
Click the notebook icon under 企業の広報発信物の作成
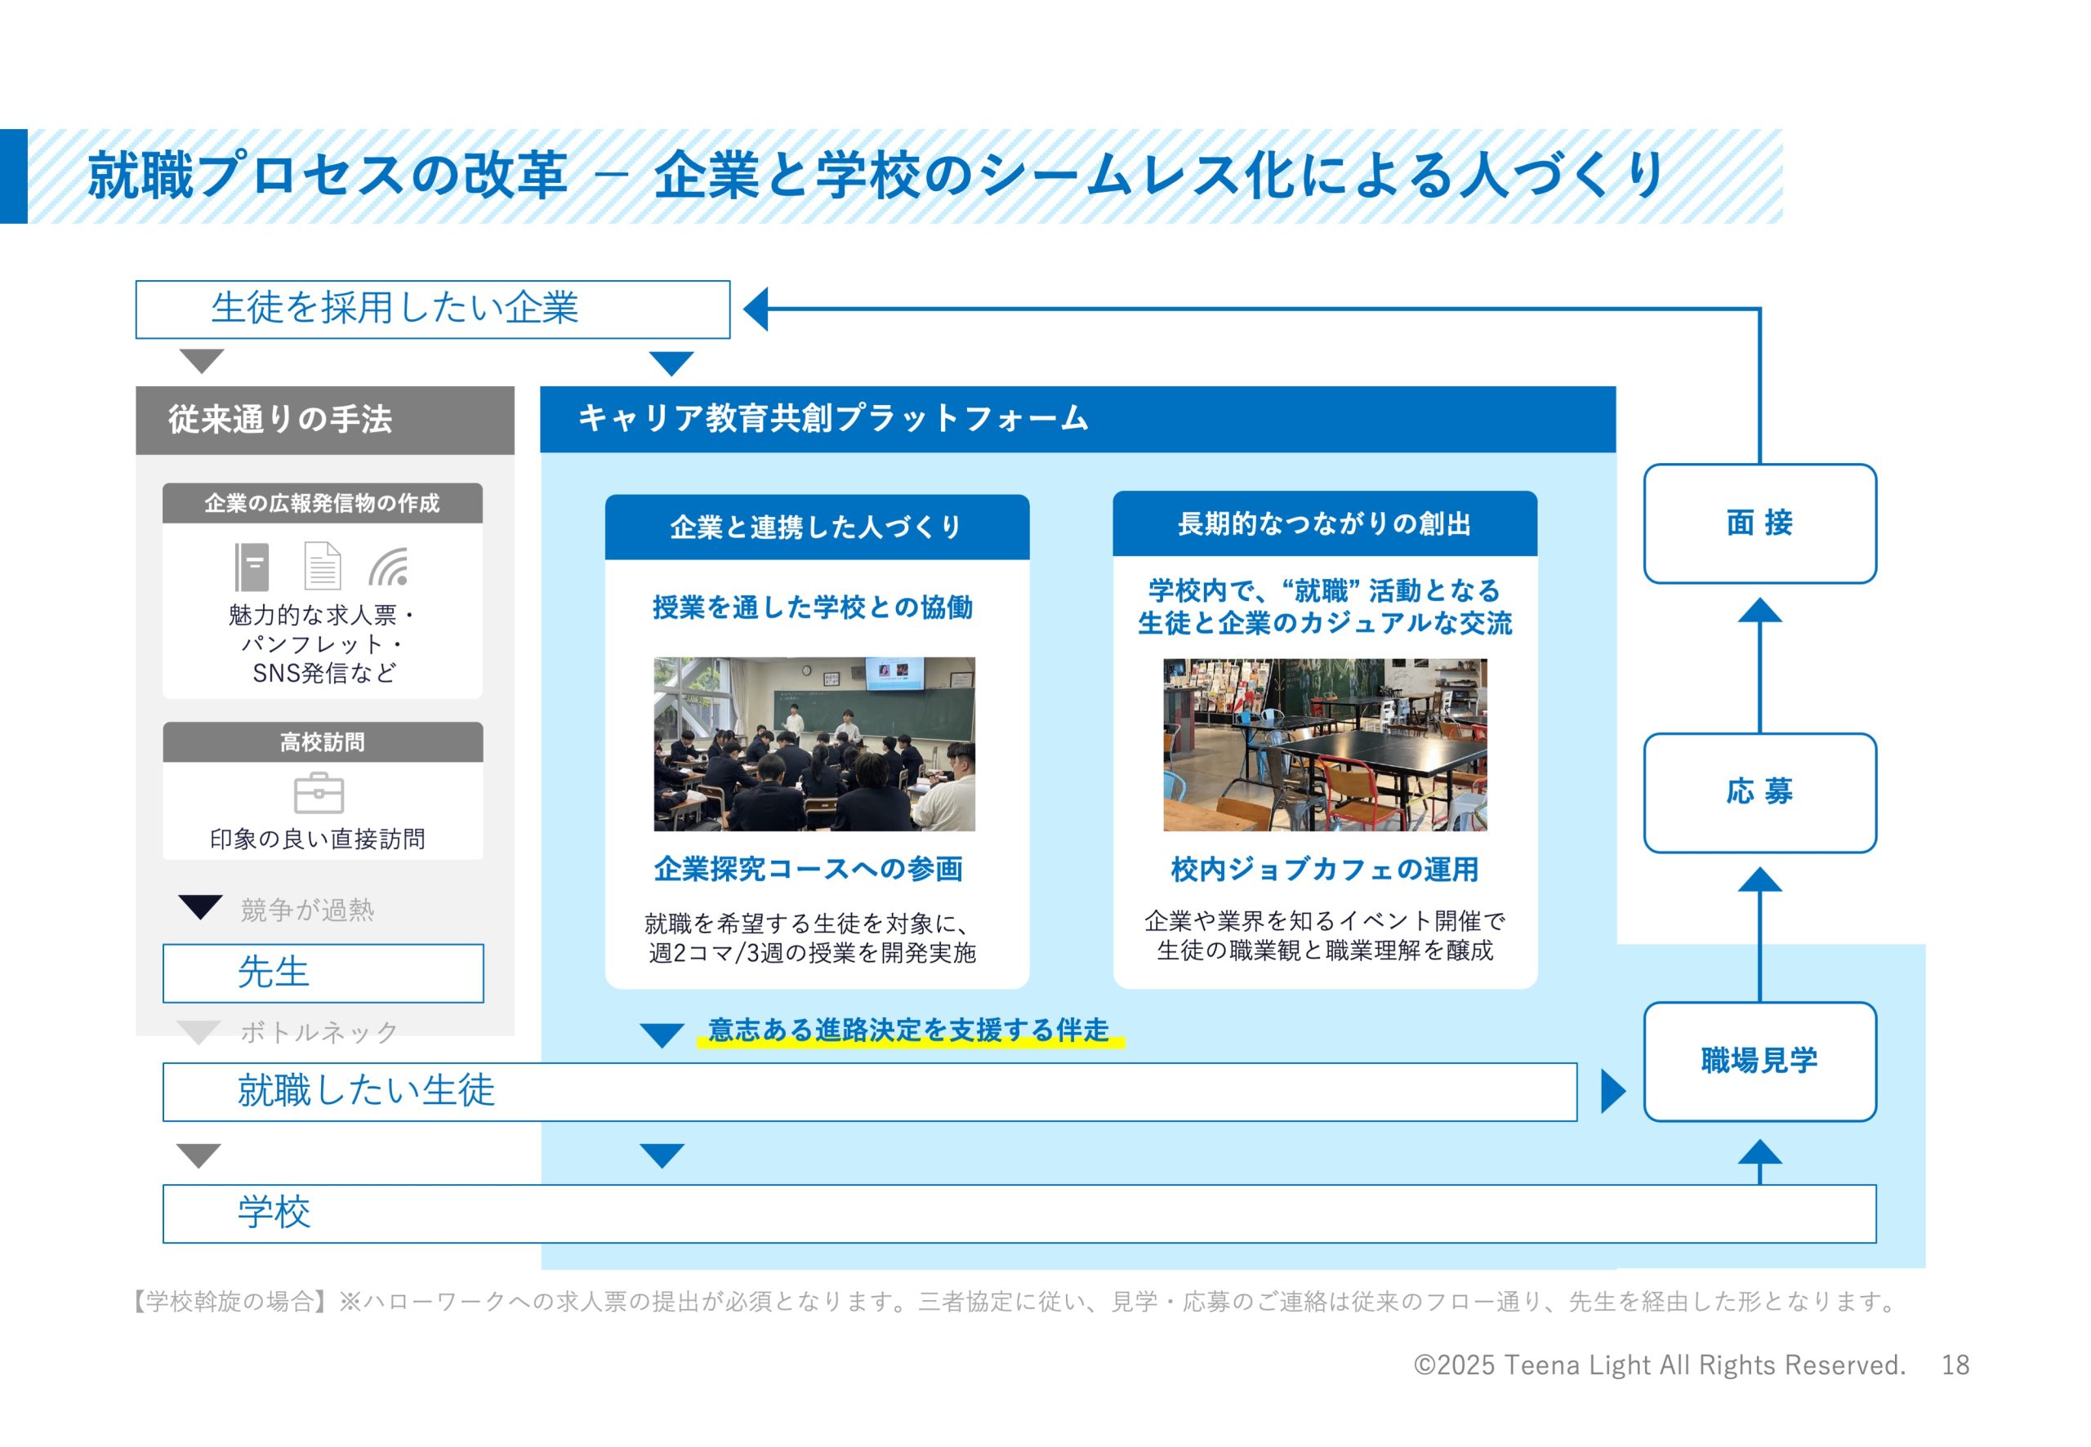click(252, 567)
